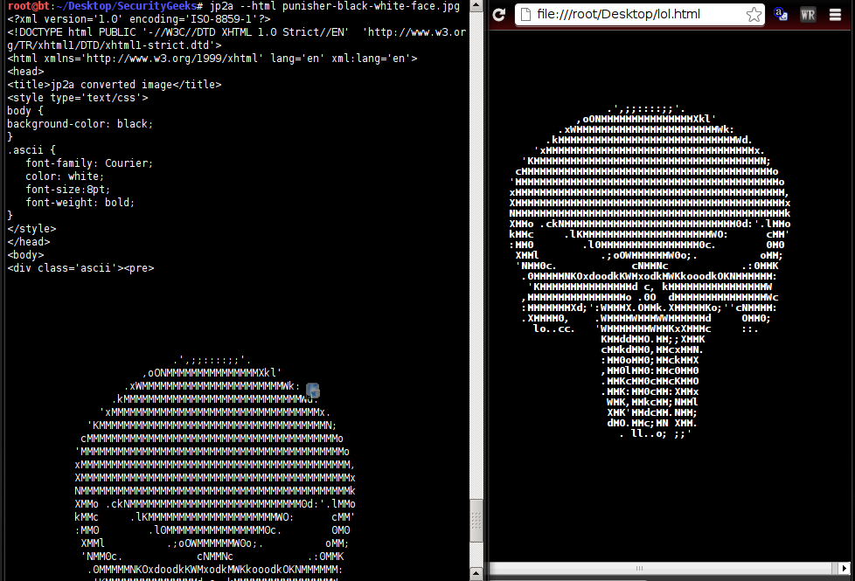The height and width of the screenshot is (581, 855).
Task: Click the 'background-color: black;' line
Action: tap(80, 124)
